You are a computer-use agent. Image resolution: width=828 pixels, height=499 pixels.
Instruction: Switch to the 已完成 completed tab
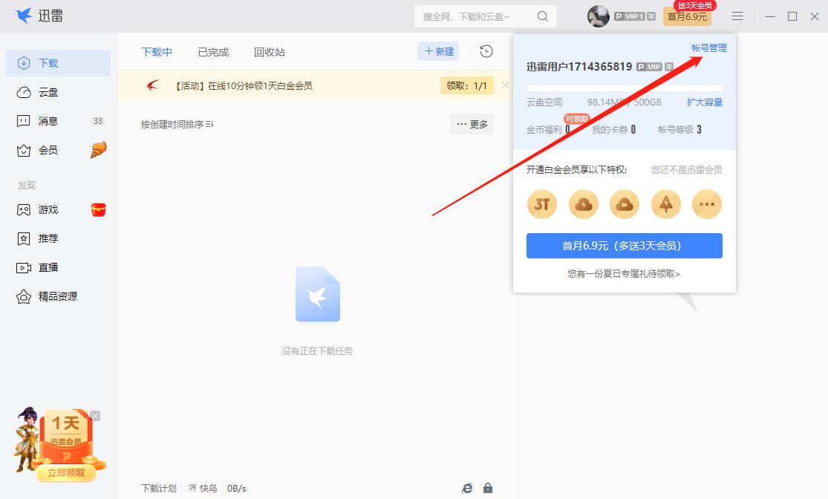click(214, 52)
